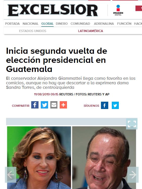Open the Adrenalina menu section
Image resolution: width=142 pixels, height=189 pixels.
(104, 24)
